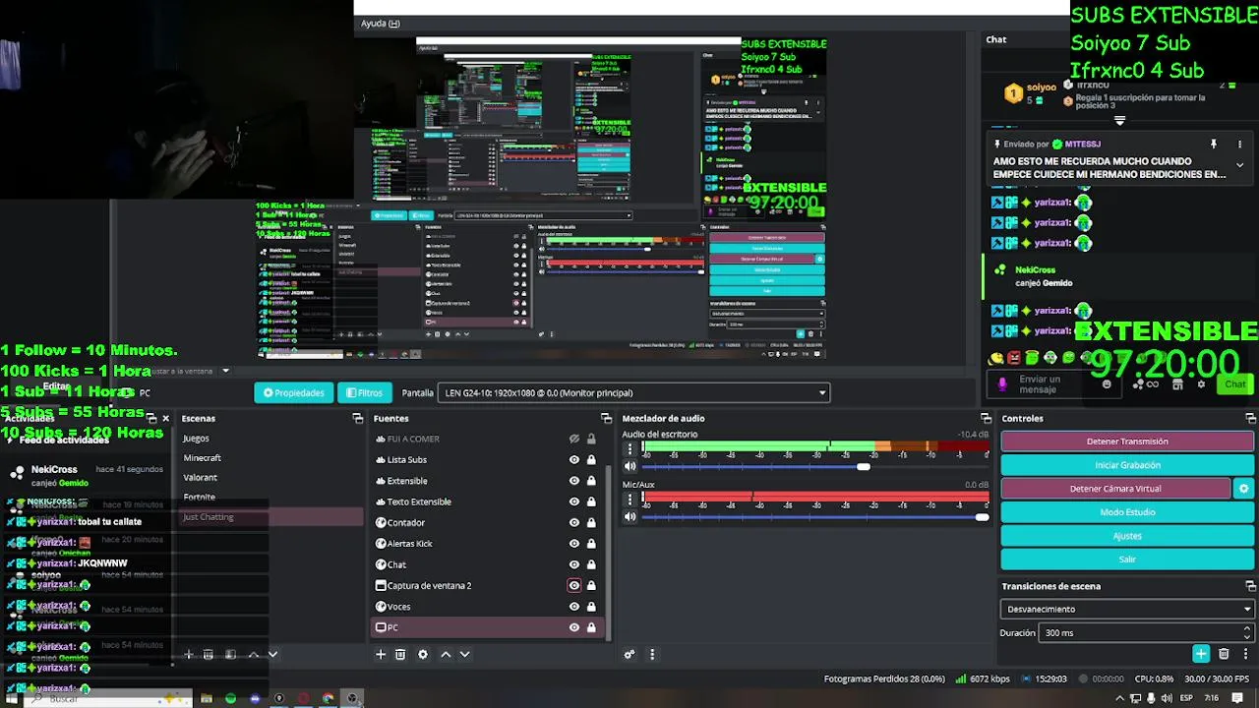
Task: Pop out the Escenas dock
Action: point(357,419)
